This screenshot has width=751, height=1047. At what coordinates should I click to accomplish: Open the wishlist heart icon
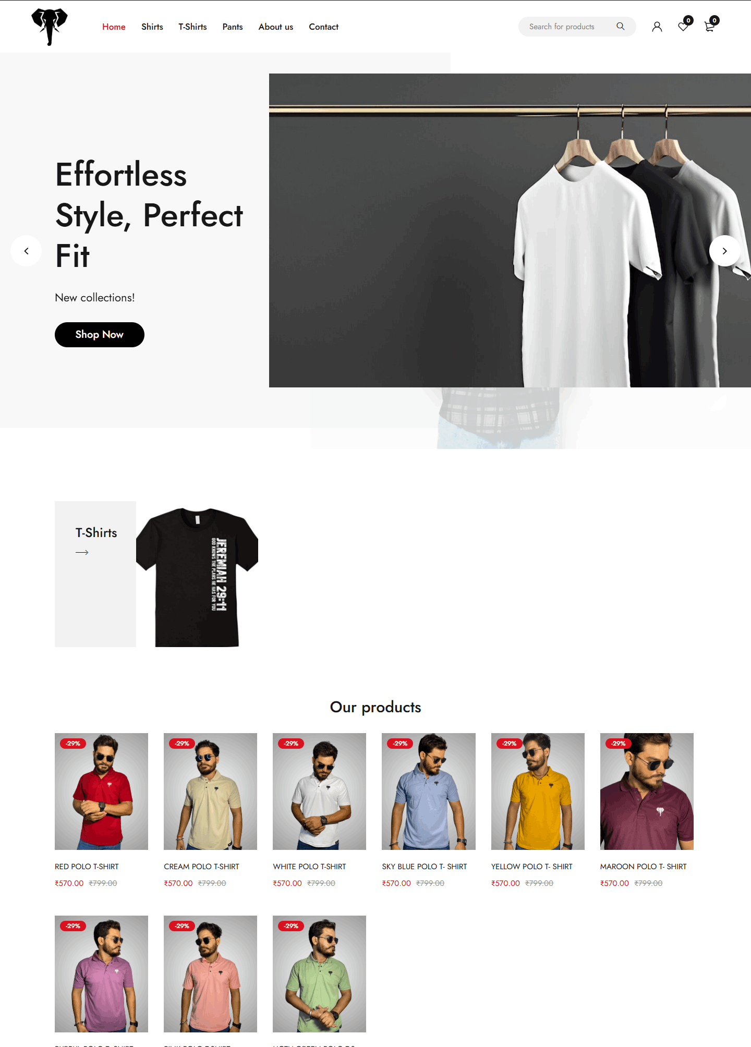[683, 27]
